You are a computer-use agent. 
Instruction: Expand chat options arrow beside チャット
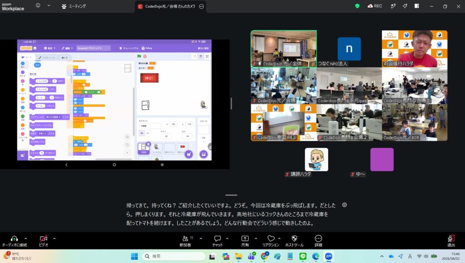point(227,238)
